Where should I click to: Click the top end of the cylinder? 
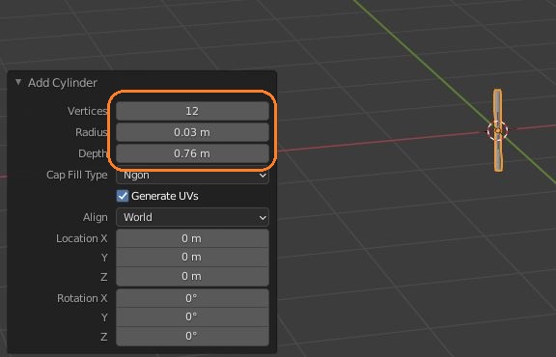click(x=497, y=92)
